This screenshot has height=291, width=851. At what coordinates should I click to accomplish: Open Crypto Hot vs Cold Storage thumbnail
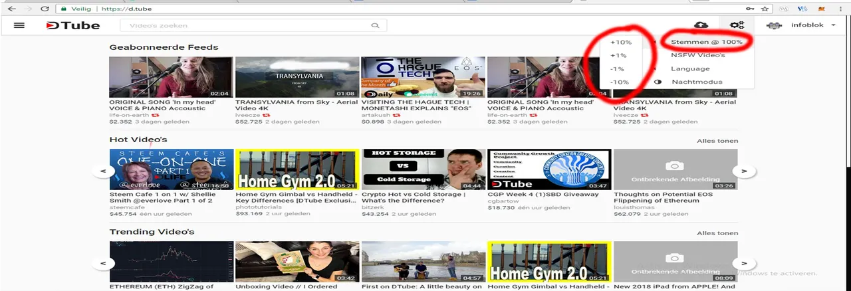[423, 169]
